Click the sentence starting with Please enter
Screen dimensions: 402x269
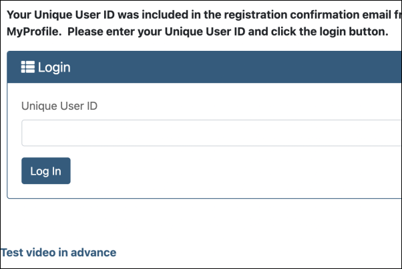(x=228, y=32)
